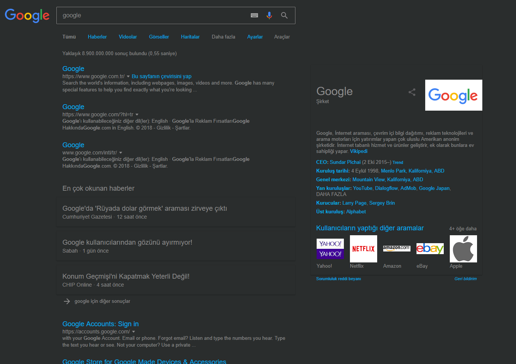Expand 'DAHA FAZLA' subsidiaries list
The width and height of the screenshot is (516, 364).
(331, 194)
